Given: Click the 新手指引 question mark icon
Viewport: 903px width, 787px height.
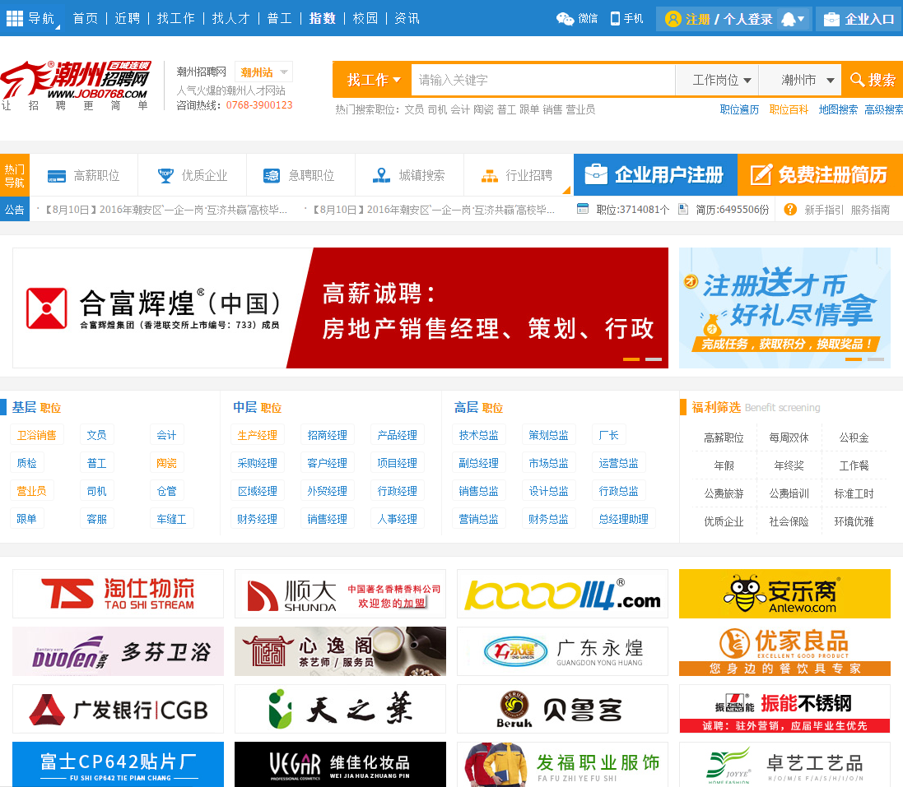Looking at the screenshot, I should (790, 210).
